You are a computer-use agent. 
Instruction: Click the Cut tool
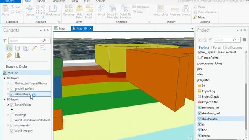pos(16,7)
